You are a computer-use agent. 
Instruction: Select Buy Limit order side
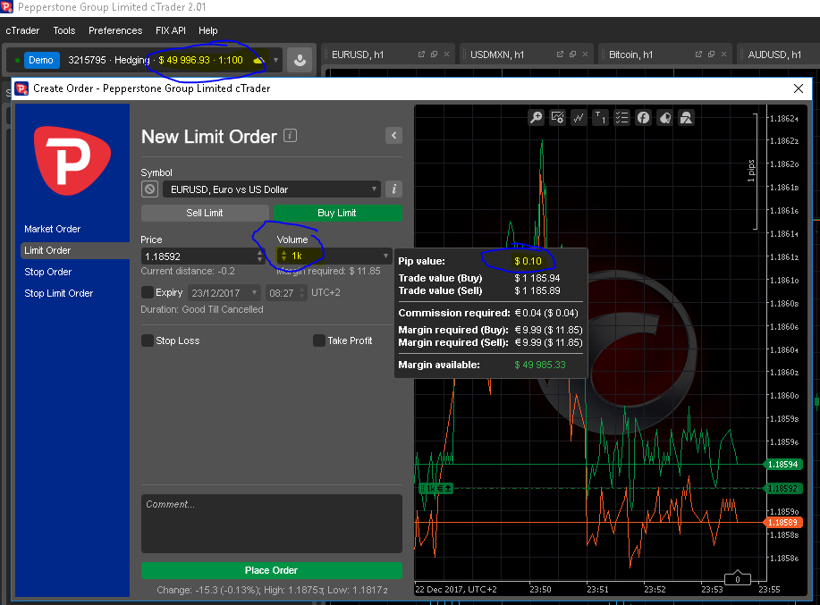pos(337,213)
